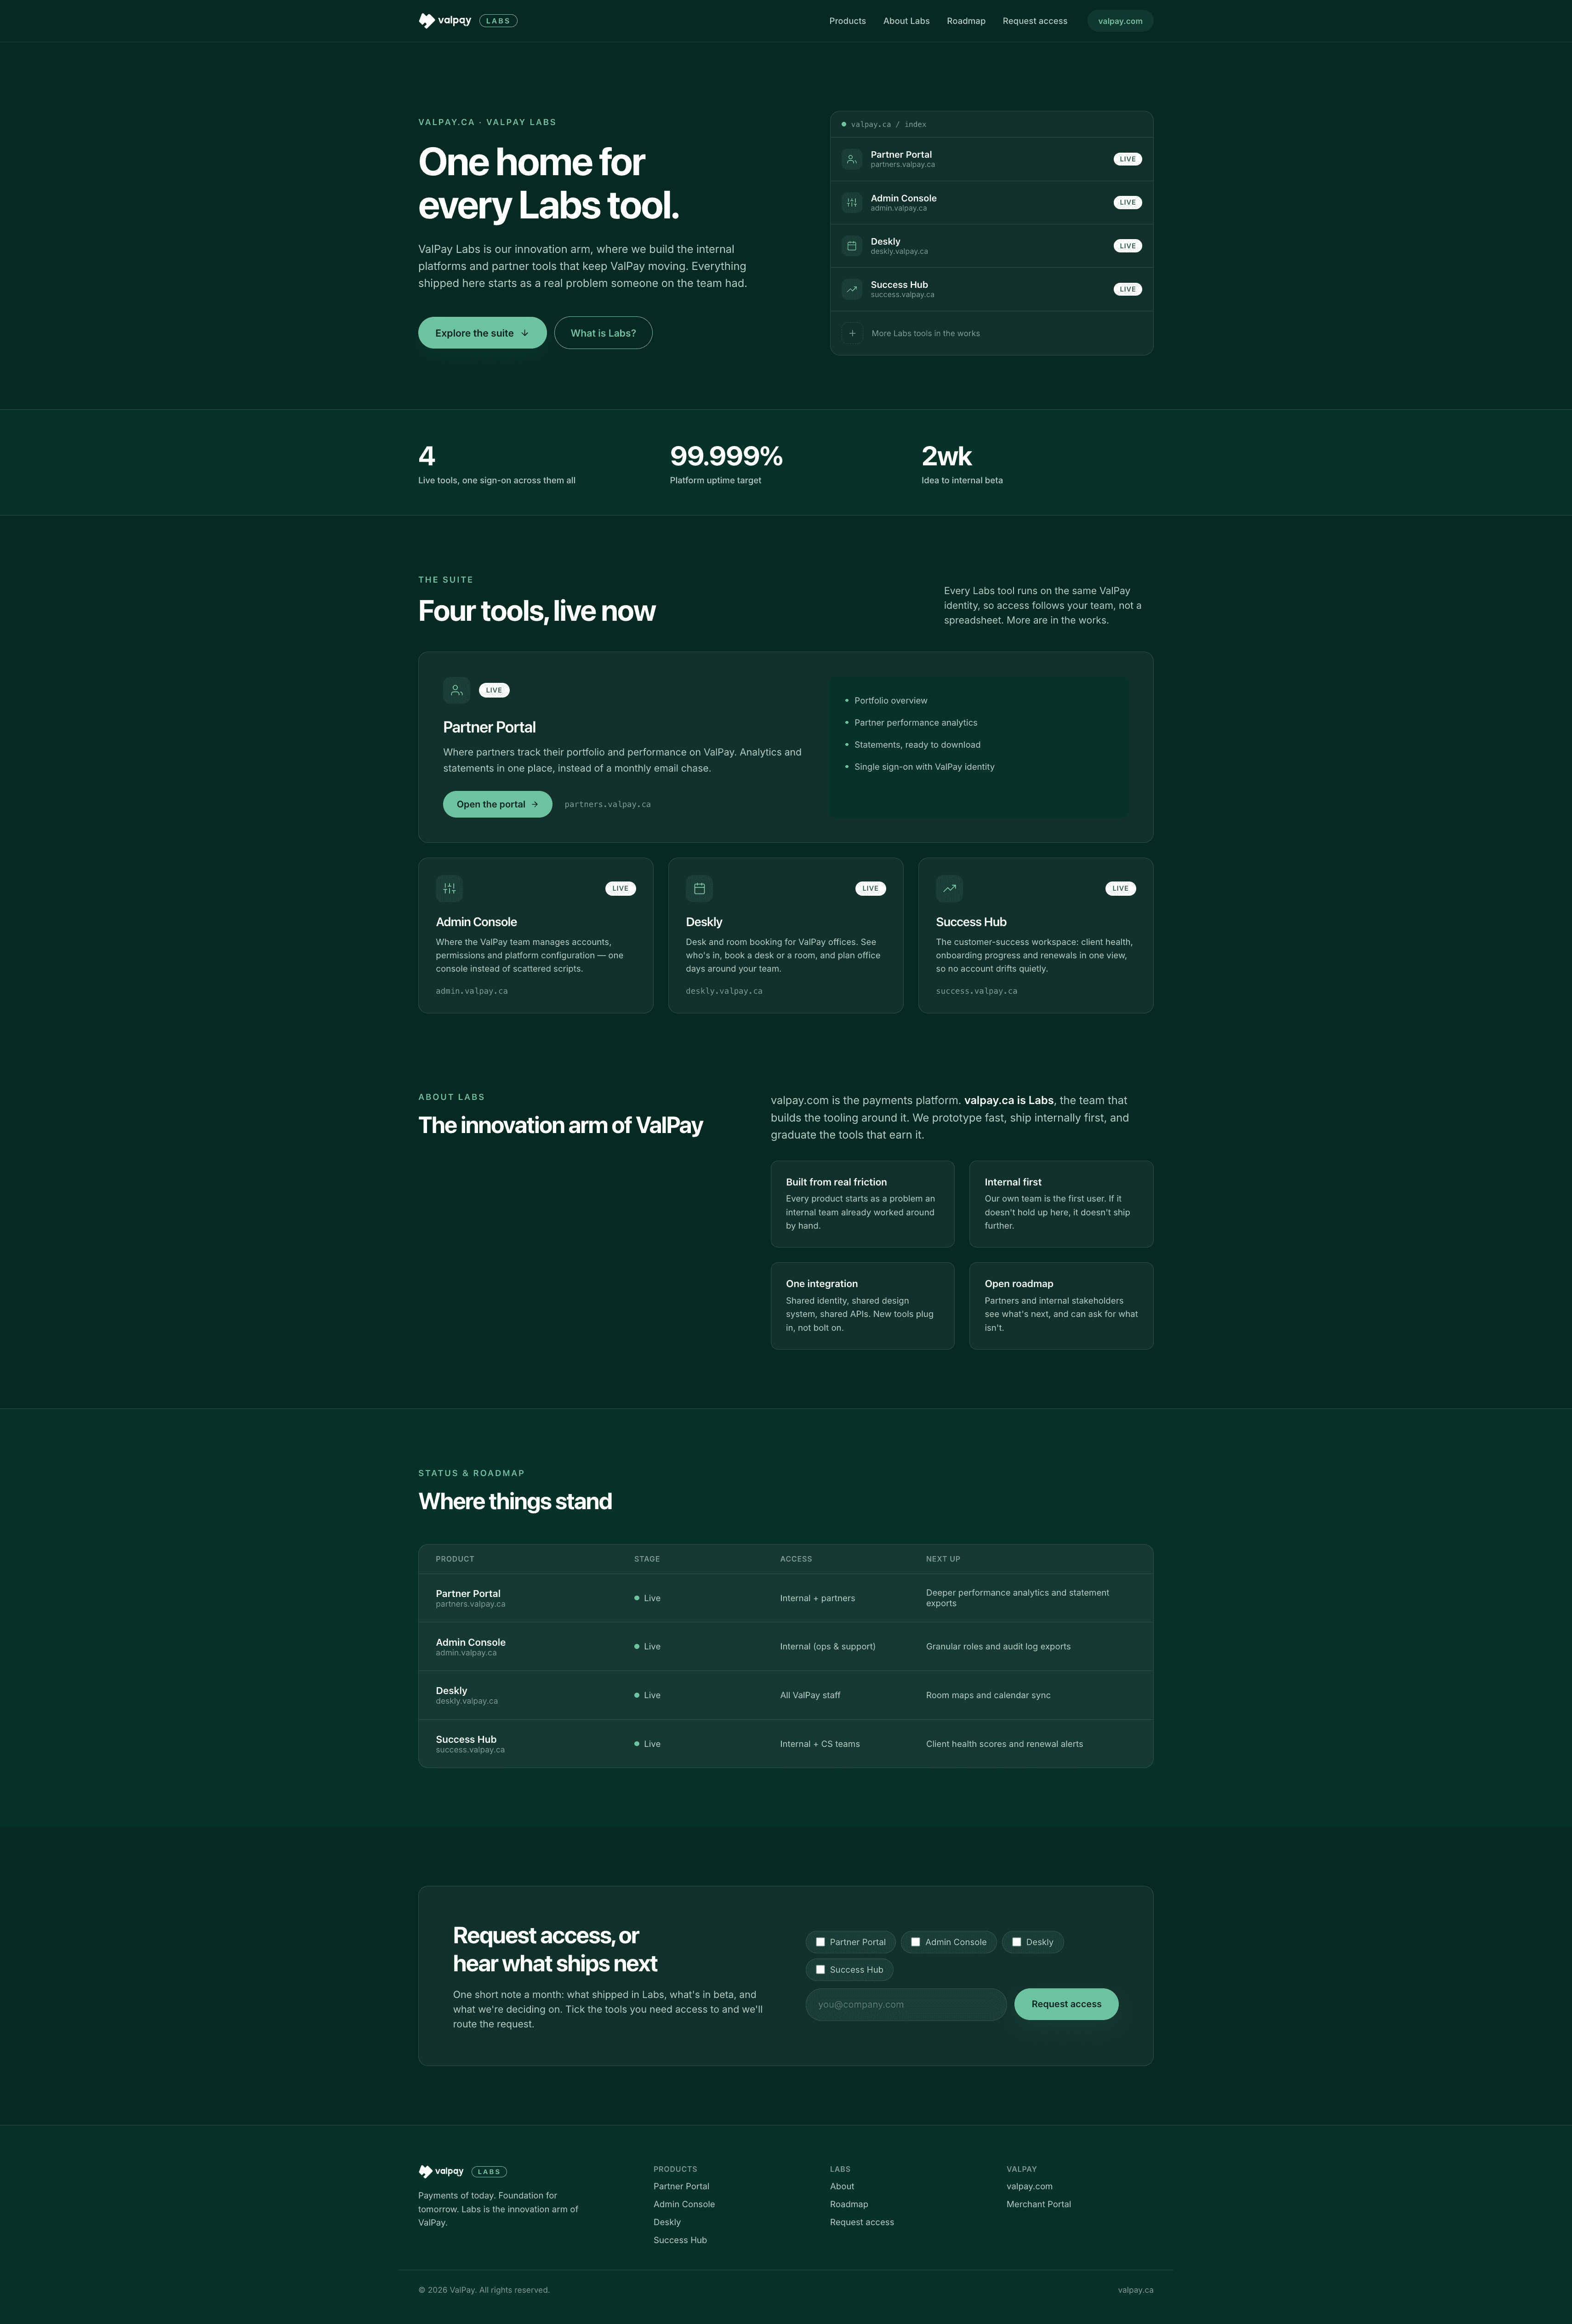Click the Merchant Portal footer link
The image size is (1572, 2324).
pyautogui.click(x=1038, y=2204)
